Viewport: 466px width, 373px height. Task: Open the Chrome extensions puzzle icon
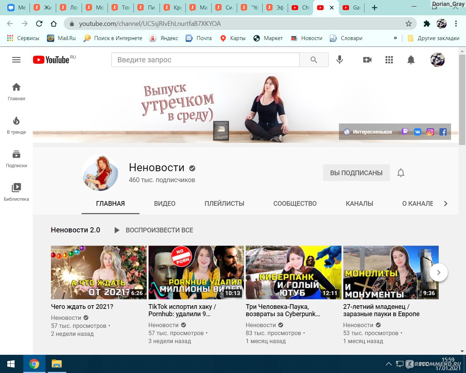tap(427, 24)
